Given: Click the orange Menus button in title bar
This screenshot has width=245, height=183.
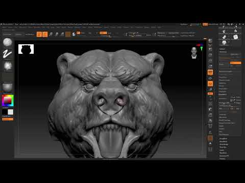Looking at the screenshot, I should point(205,24).
